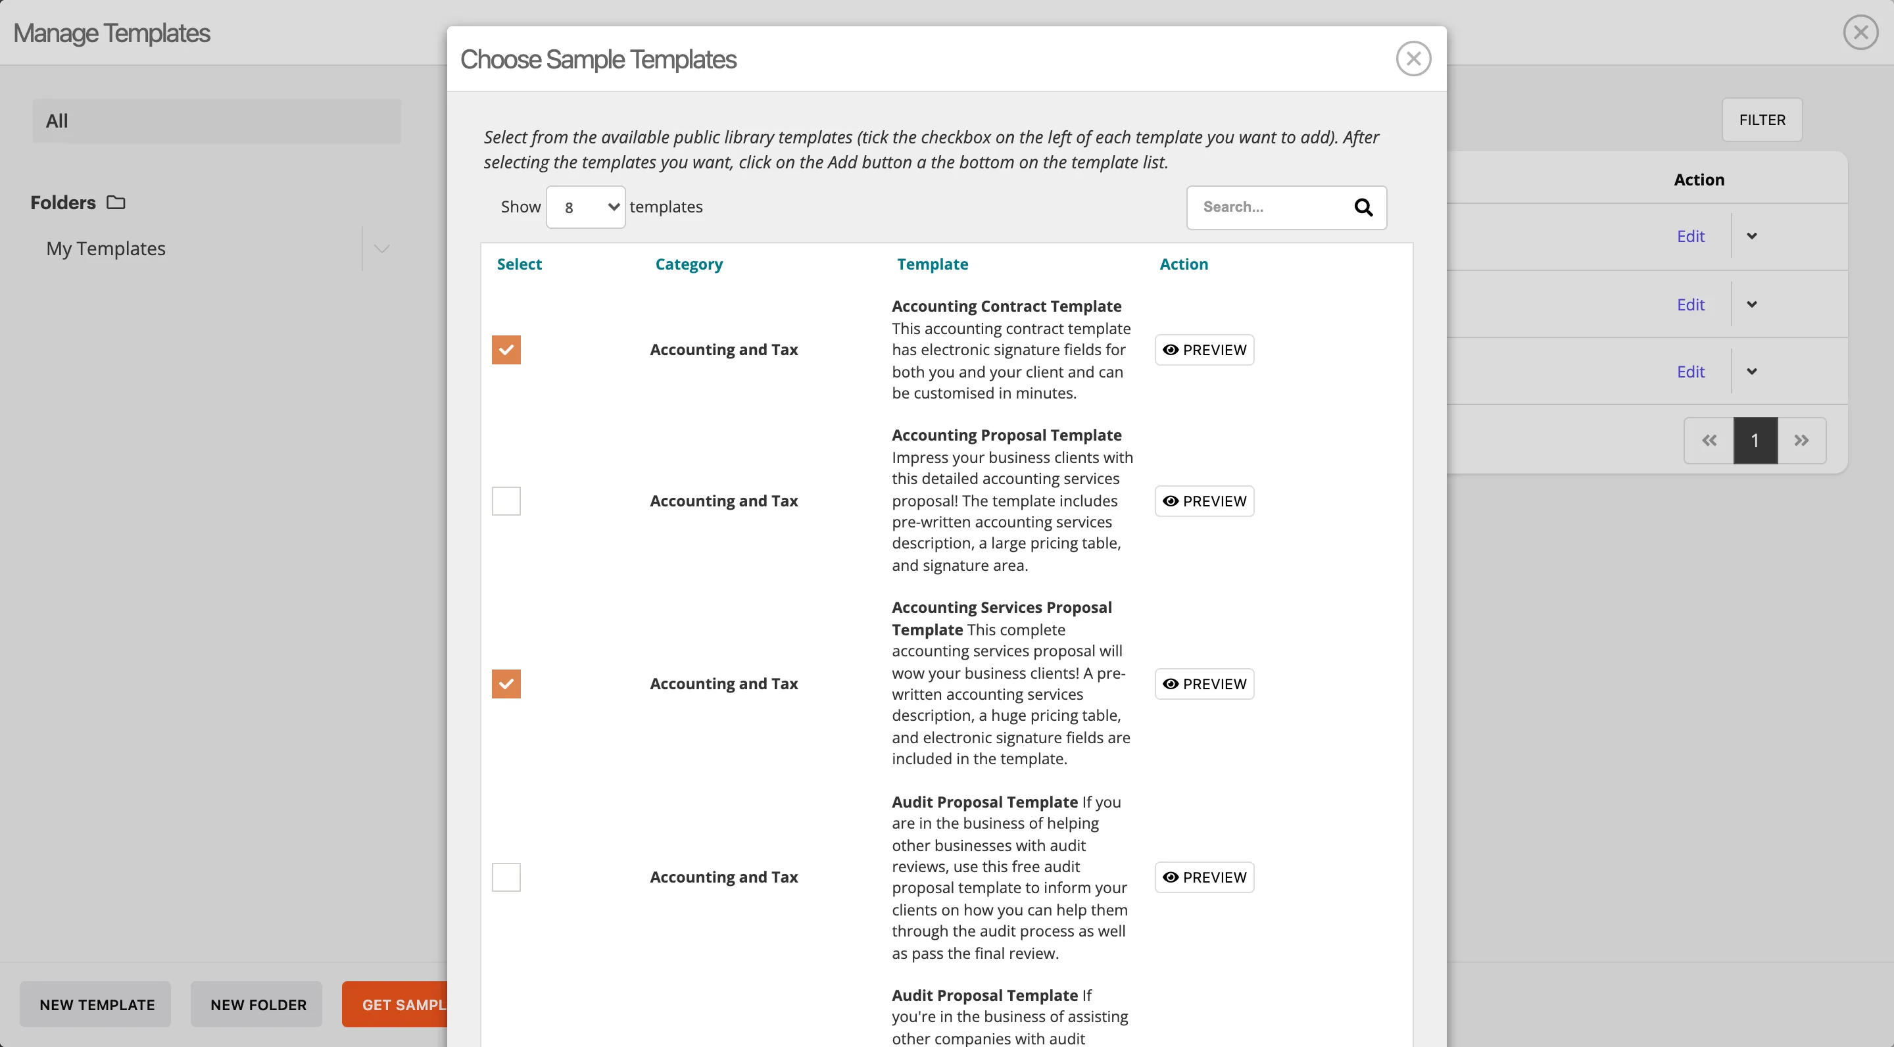1894x1047 pixels.
Task: Toggle the Audit Proposal Template checkbox
Action: pyautogui.click(x=506, y=877)
